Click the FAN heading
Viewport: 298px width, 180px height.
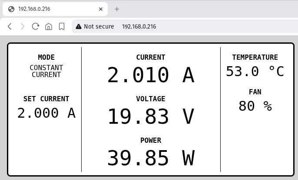255,92
